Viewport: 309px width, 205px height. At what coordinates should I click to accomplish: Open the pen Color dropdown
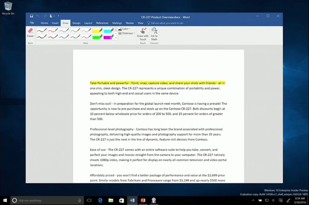[125, 29]
